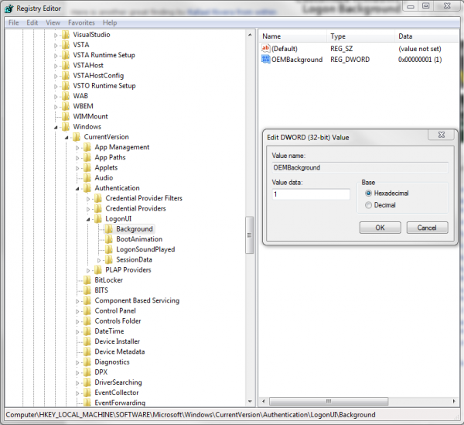Open the Favorites menu
This screenshot has height=425, width=464.
81,22
